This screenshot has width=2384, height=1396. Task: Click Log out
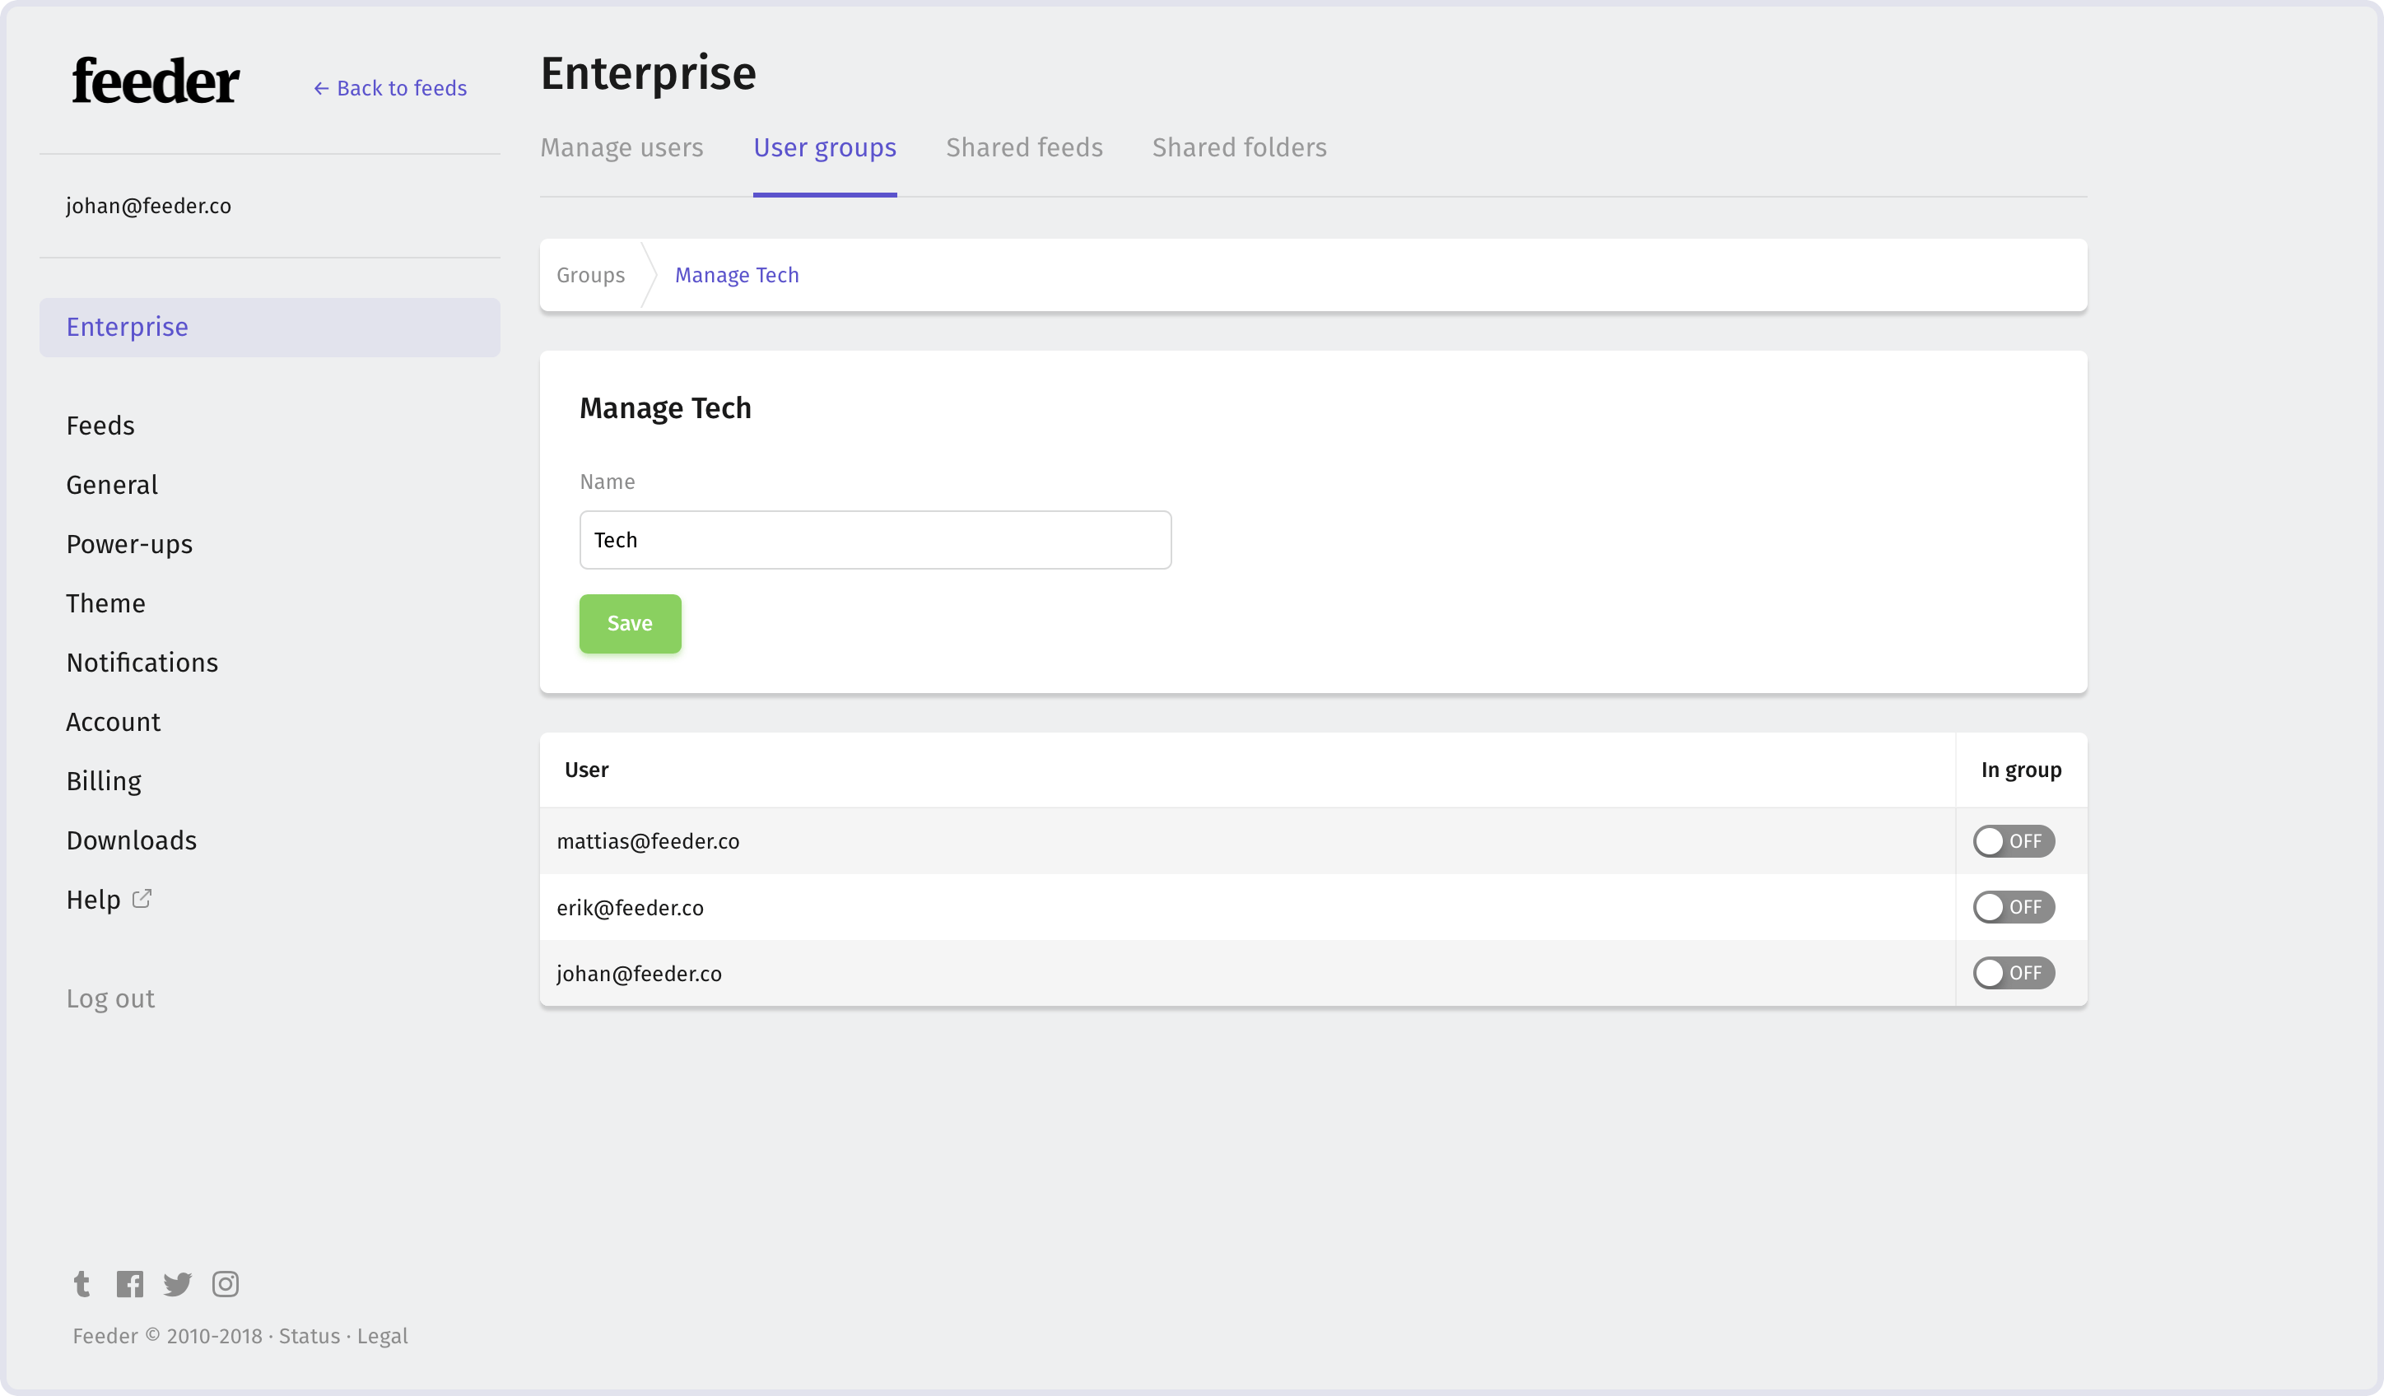[110, 998]
